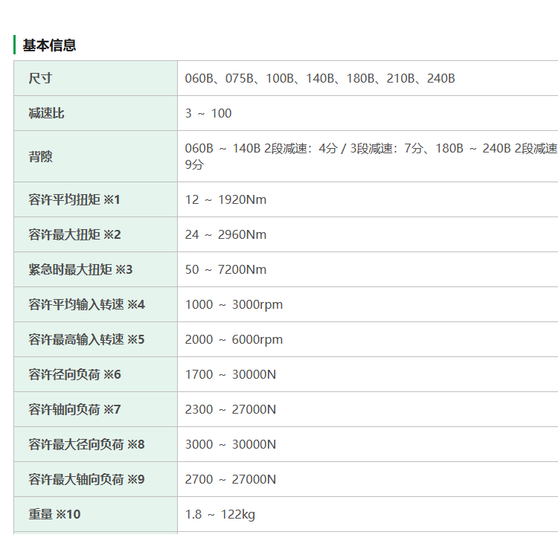The width and height of the screenshot is (558, 558).
Task: Select the 紧急时最大扭矩 ※3 label
Action: coord(80,269)
